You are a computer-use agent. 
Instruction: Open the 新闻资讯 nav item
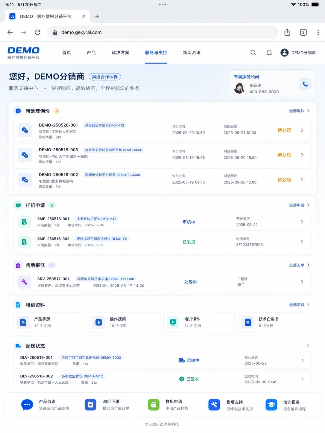[x=192, y=53]
